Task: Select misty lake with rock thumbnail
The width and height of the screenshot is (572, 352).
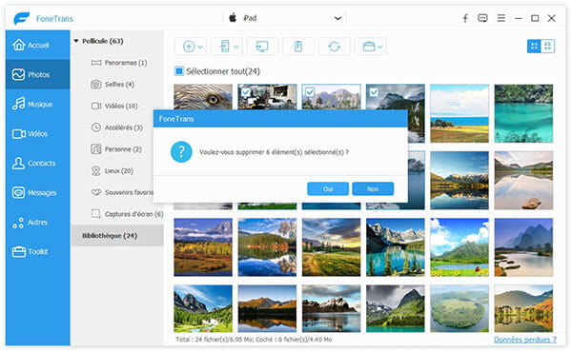Action: pos(523,180)
